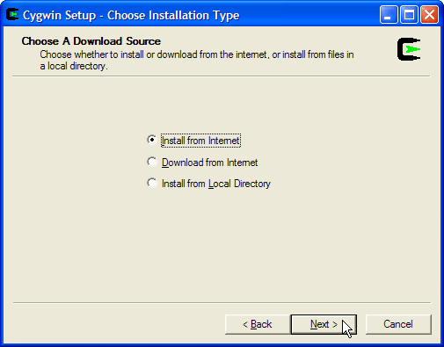Click the description text about install sources

(197, 61)
